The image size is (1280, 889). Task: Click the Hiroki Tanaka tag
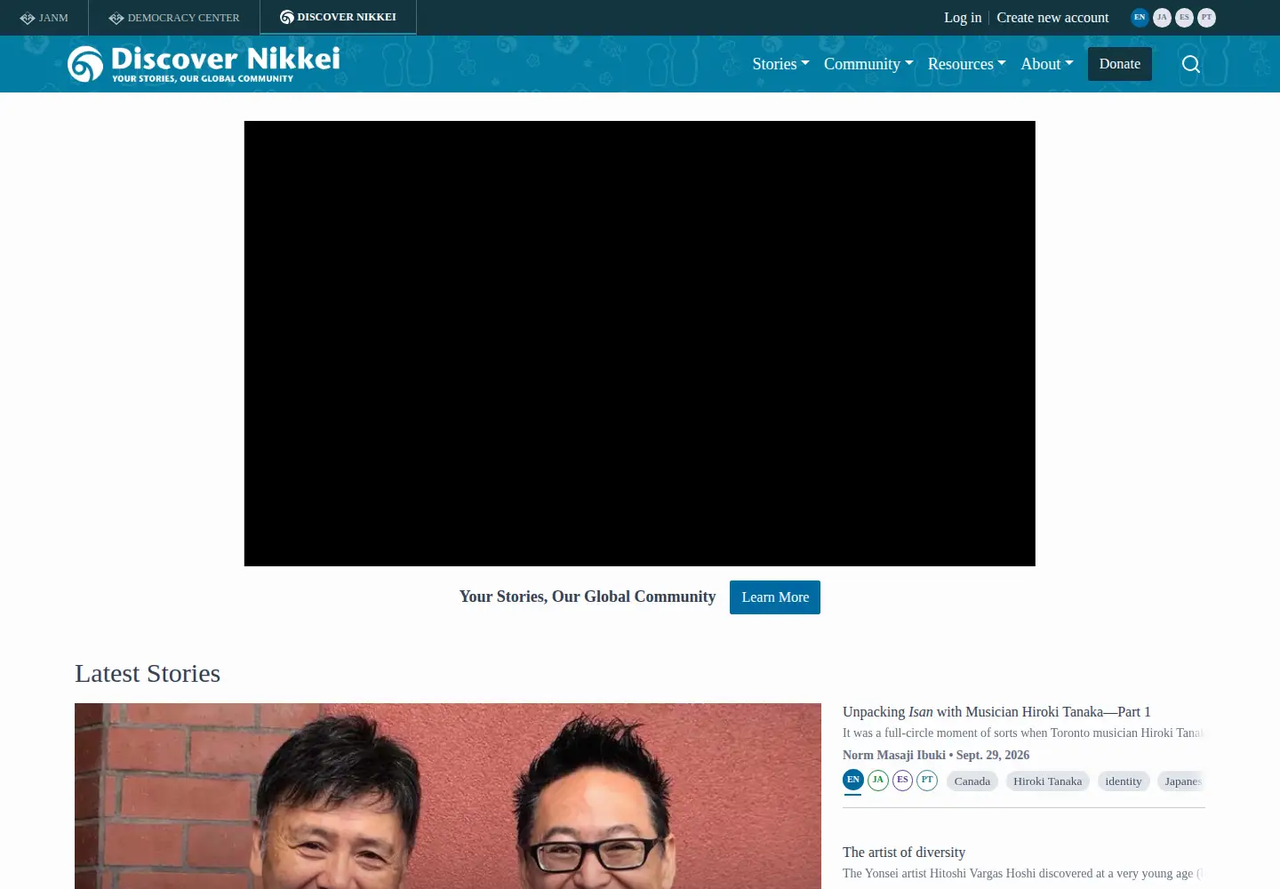click(1047, 781)
